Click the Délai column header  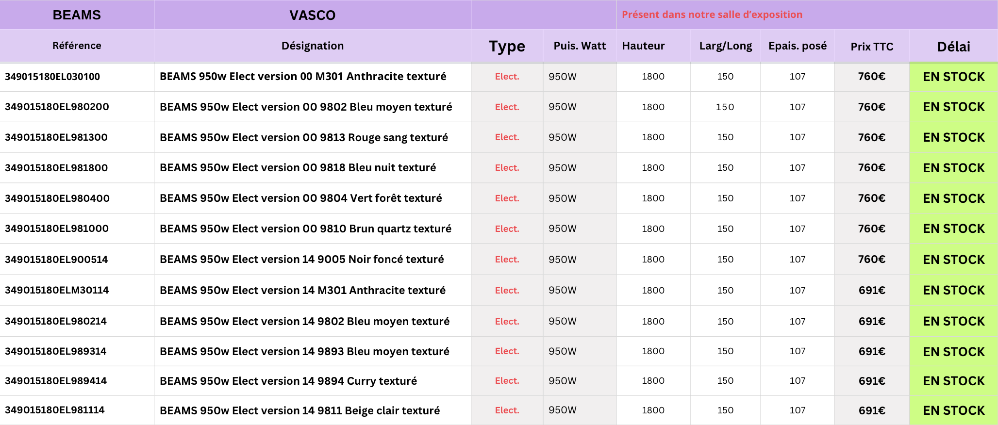tap(953, 47)
